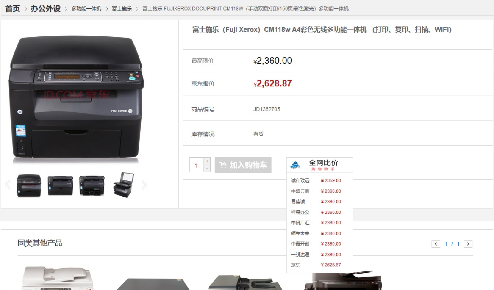The width and height of the screenshot is (494, 290).
Task: Open third similar product image
Action: point(245,282)
